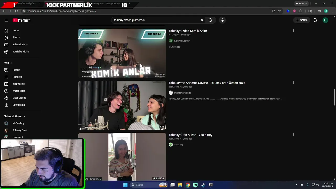The width and height of the screenshot is (336, 189).
Task: Open more options for Tolunay Ören Mizah video
Action: coord(293,134)
